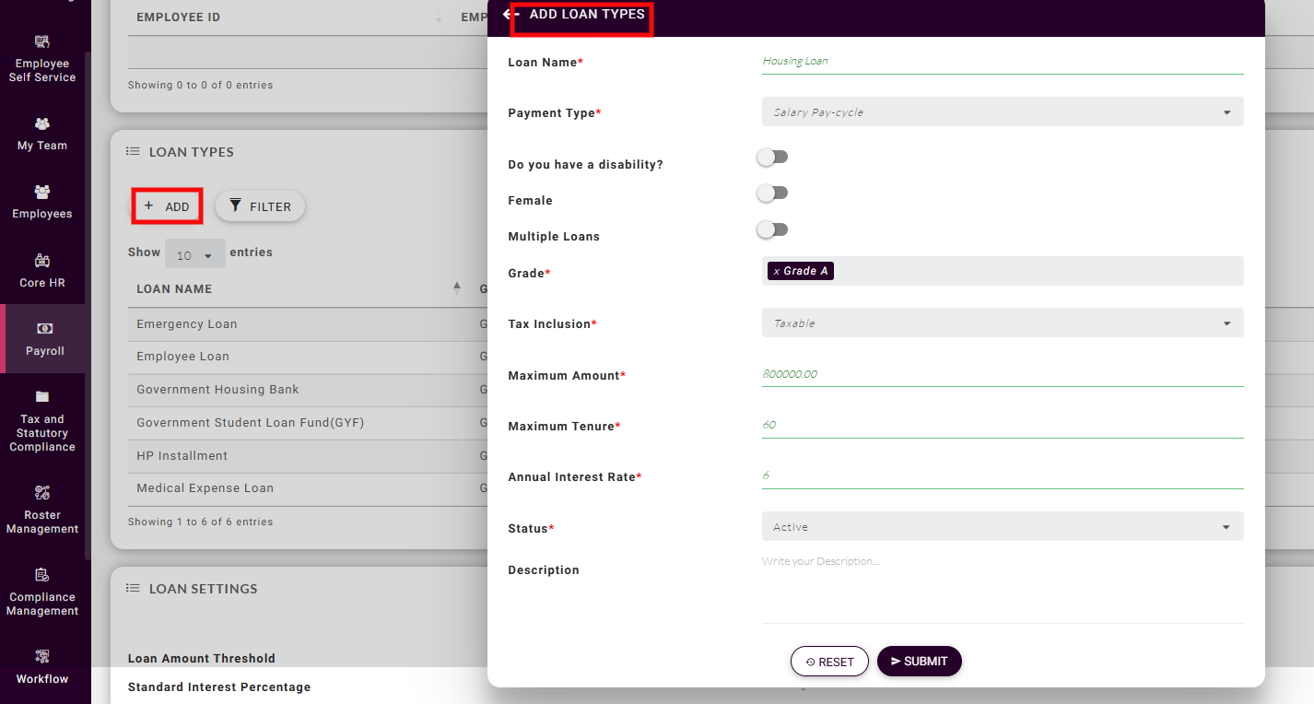Turn on Multiple Loans switch

[772, 229]
